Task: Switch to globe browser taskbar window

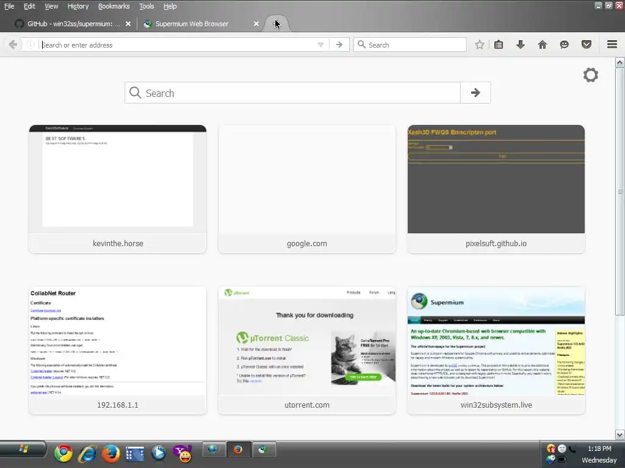Action: coord(214,450)
